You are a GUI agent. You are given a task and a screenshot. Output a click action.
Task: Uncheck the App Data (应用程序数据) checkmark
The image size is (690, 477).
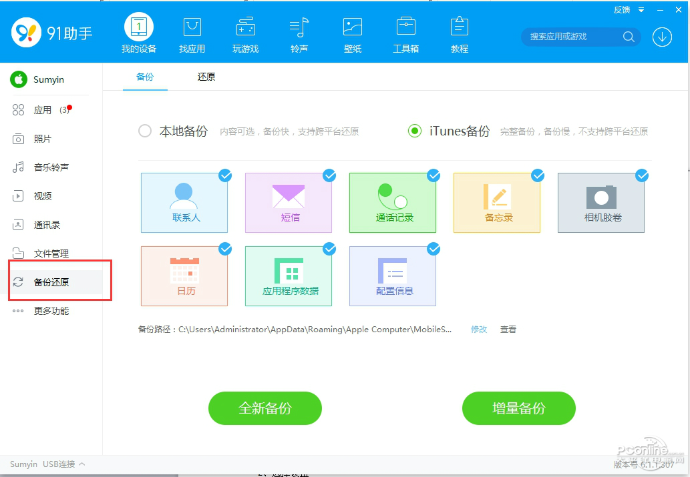[329, 250]
